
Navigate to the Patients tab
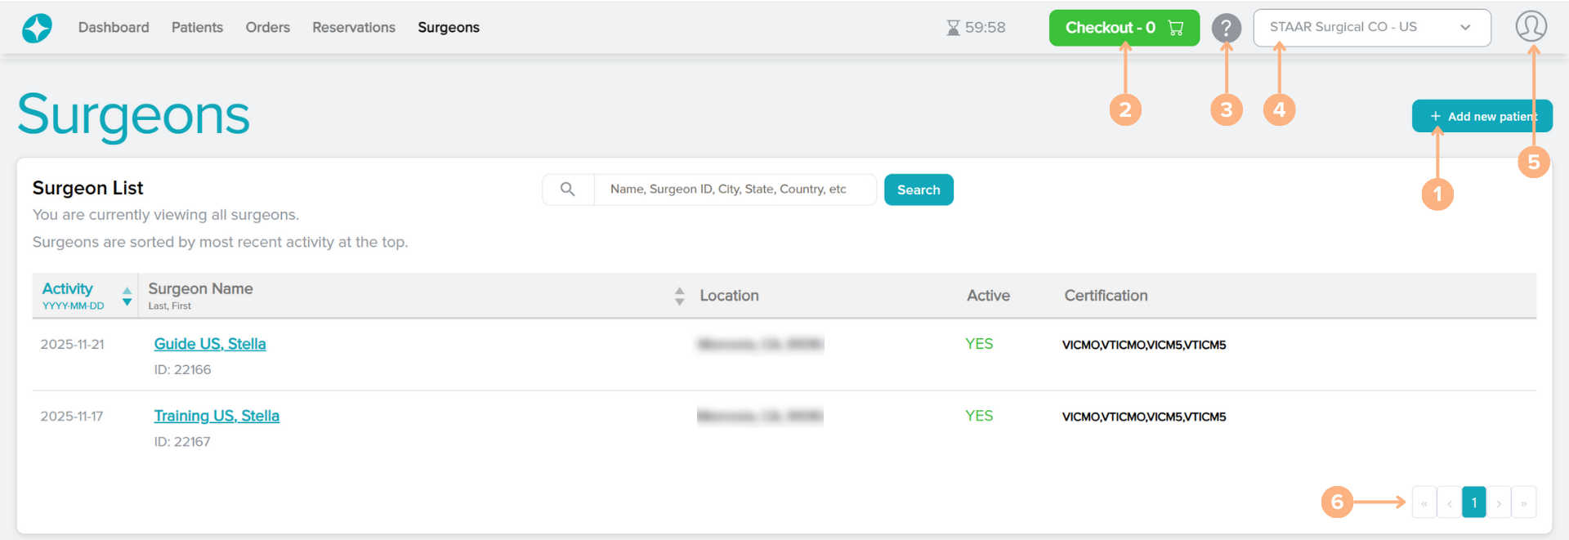pyautogui.click(x=197, y=28)
